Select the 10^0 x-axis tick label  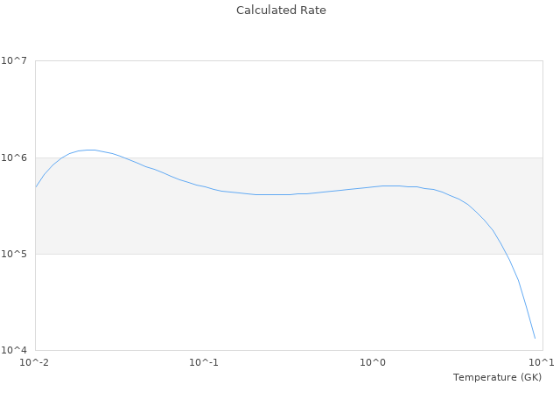tap(373, 362)
